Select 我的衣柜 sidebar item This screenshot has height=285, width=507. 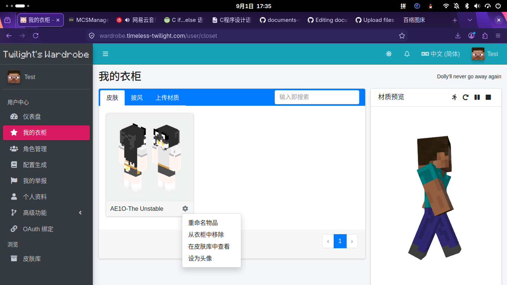tap(46, 132)
